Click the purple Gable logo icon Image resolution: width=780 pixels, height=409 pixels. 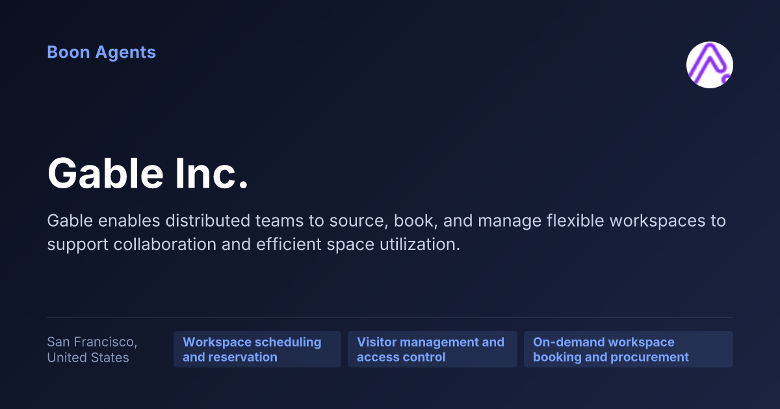(x=710, y=65)
